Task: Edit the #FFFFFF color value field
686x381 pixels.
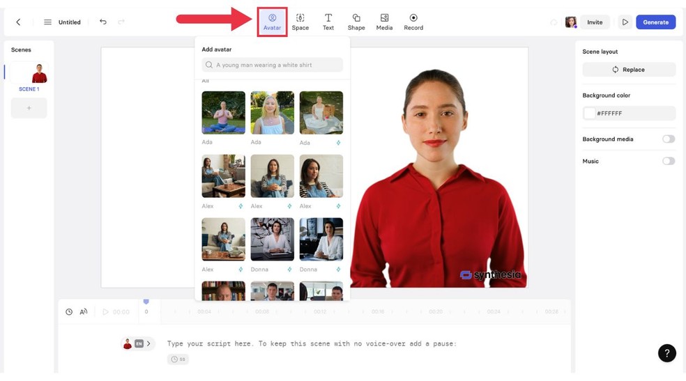Action: [x=629, y=113]
